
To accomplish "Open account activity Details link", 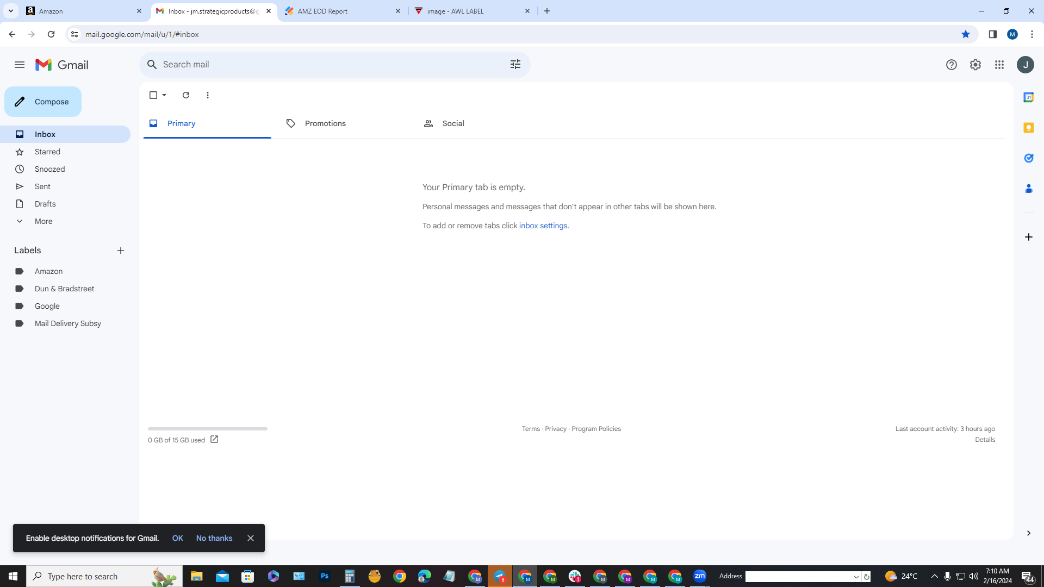I will click(985, 440).
